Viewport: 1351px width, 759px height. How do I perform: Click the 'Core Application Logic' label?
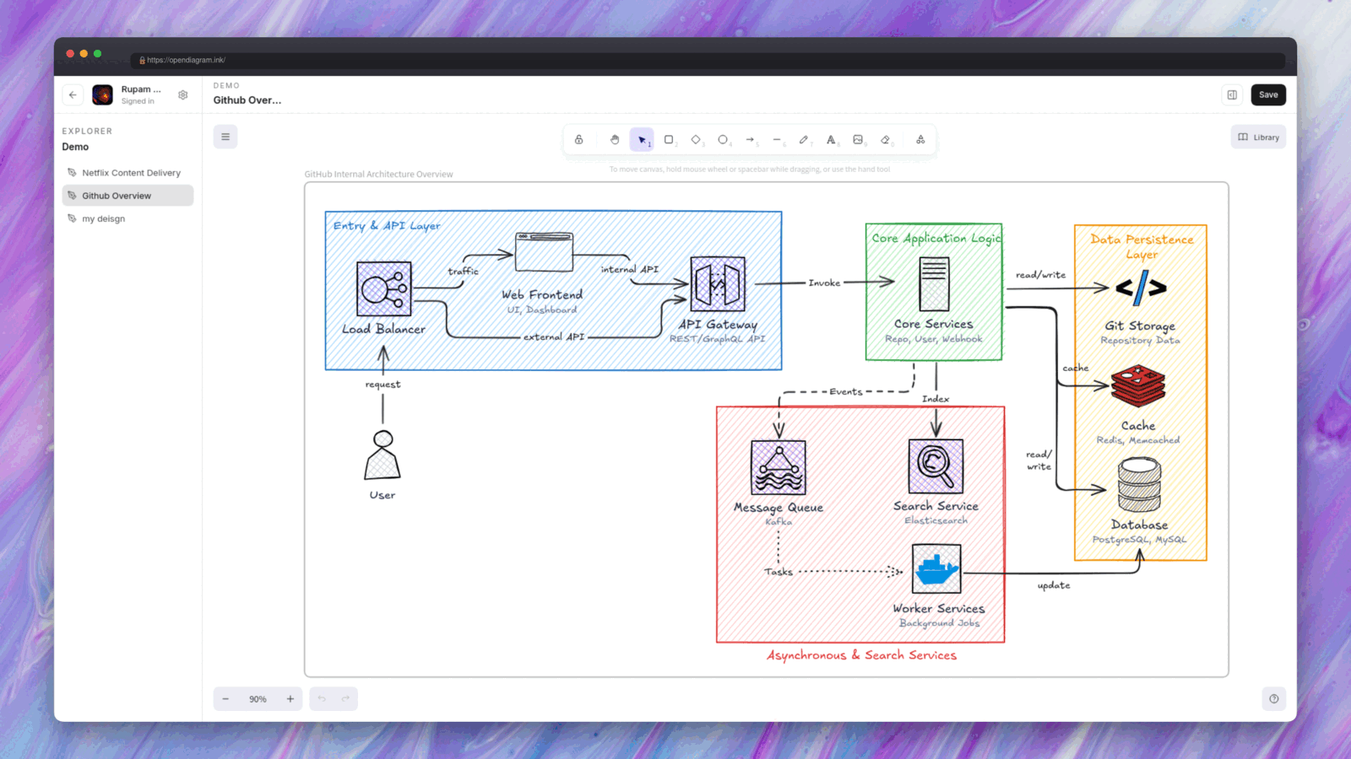tap(936, 239)
